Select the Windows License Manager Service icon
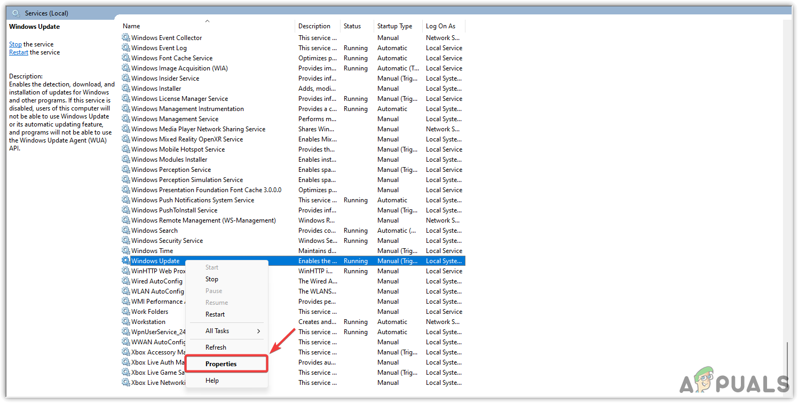Viewport: 798px width, 403px height. coord(126,99)
